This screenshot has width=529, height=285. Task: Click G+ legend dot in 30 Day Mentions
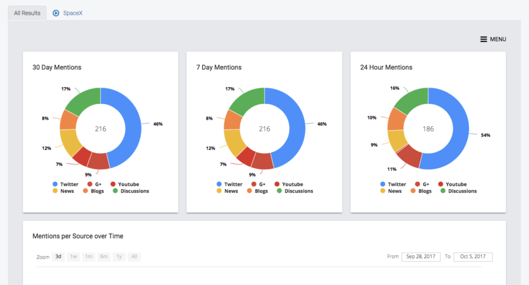coord(90,184)
